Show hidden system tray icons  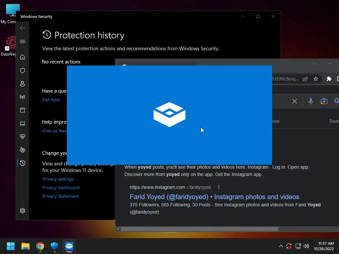(281, 246)
